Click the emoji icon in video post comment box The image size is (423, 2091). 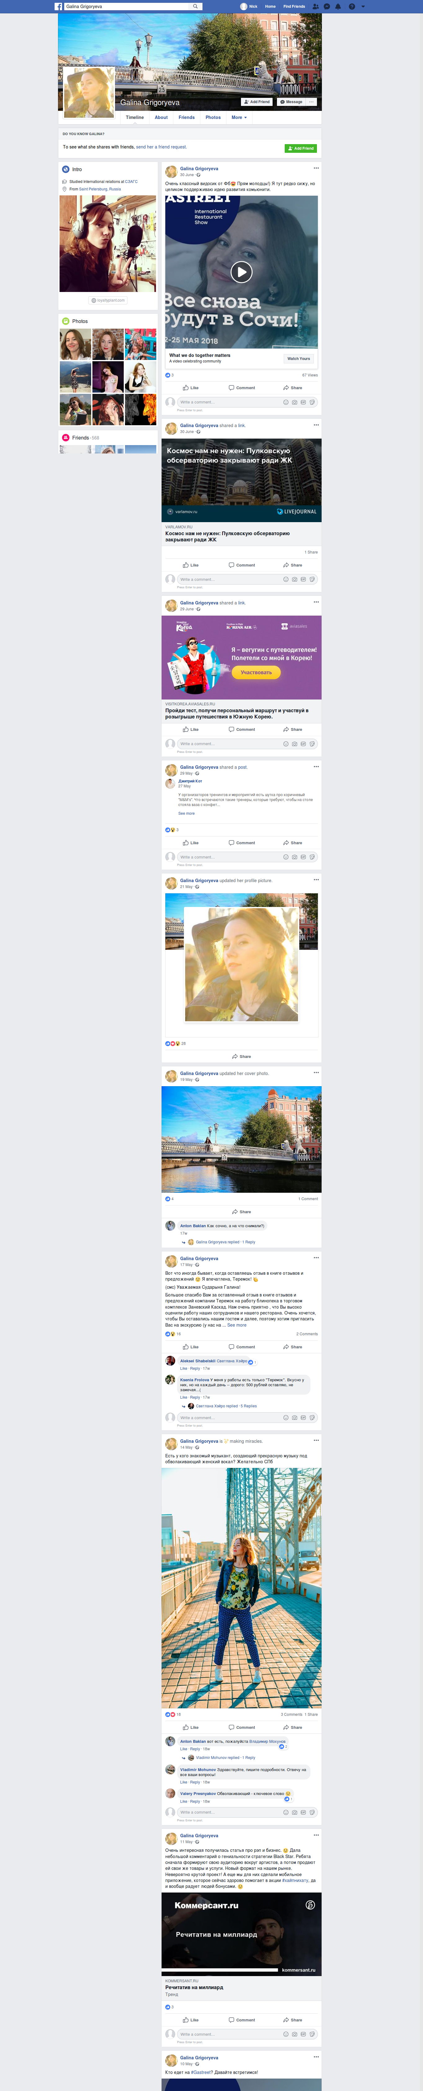pyautogui.click(x=285, y=402)
